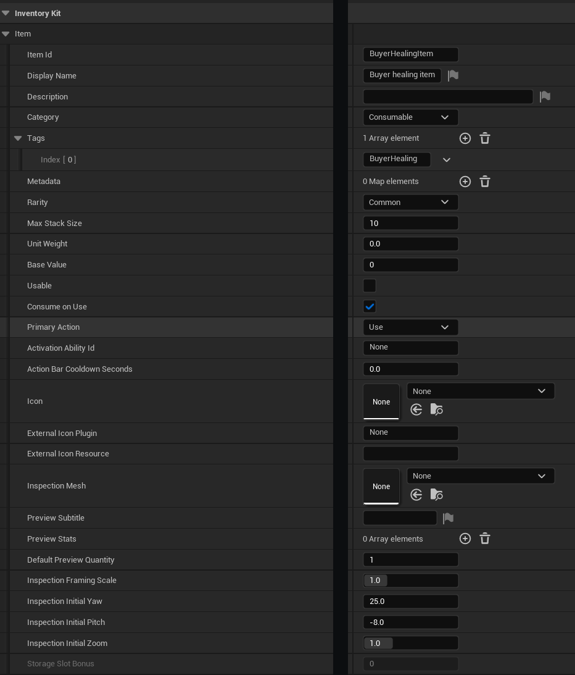Edit the BuyerHealing tag value
This screenshot has width=575, height=675.
coord(397,159)
